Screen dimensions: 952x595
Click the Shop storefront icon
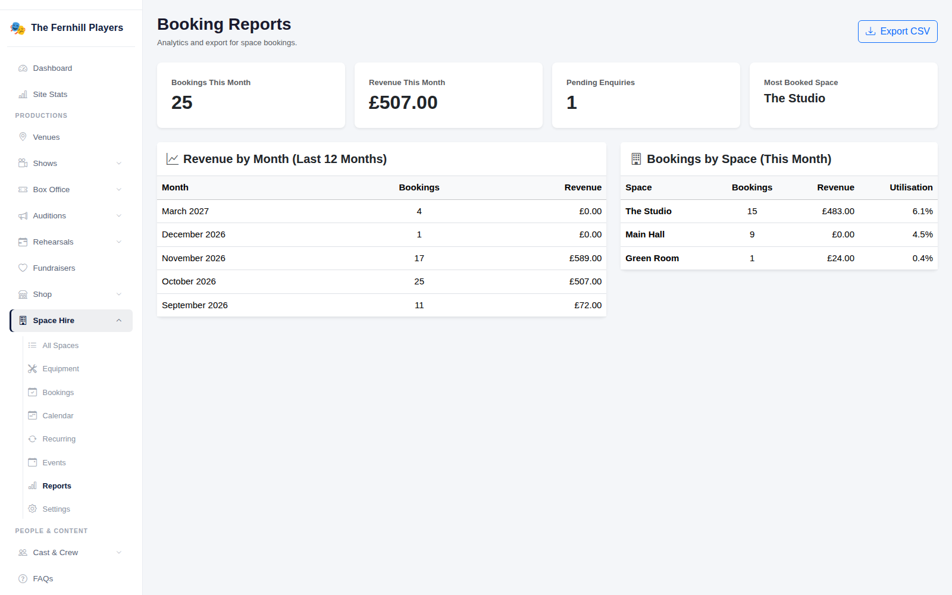23,295
